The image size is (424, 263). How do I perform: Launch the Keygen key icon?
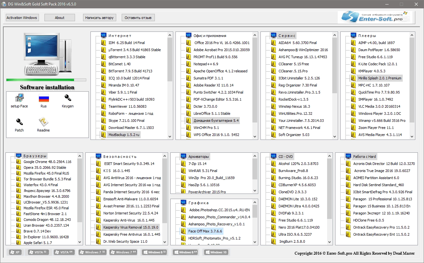(x=68, y=98)
